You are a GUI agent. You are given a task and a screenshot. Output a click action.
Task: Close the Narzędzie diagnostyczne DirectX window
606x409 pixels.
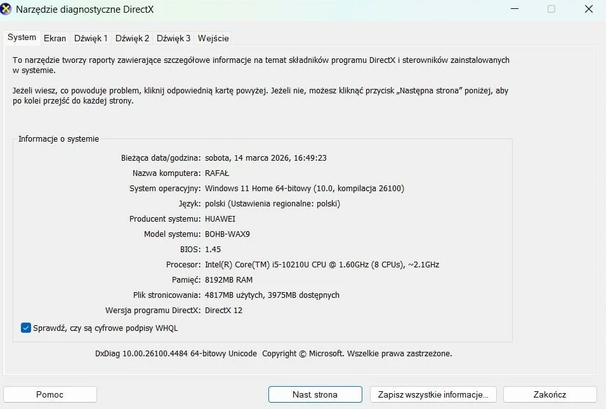point(588,9)
